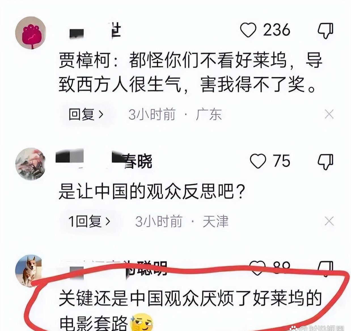Viewport: 351px width, 331px height.
Task: Open the red paw avatar profile
Action: coord(30,33)
